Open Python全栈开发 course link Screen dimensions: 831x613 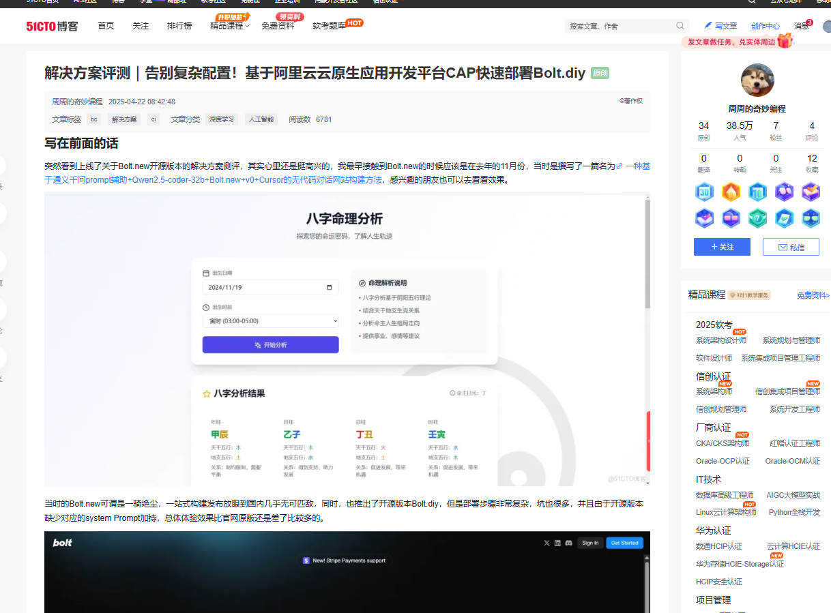[794, 512]
